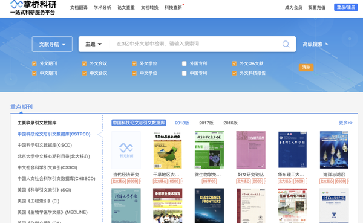Open the 中国职业技术教育 journal cover
The image size is (363, 223).
pyautogui.click(x=168, y=205)
